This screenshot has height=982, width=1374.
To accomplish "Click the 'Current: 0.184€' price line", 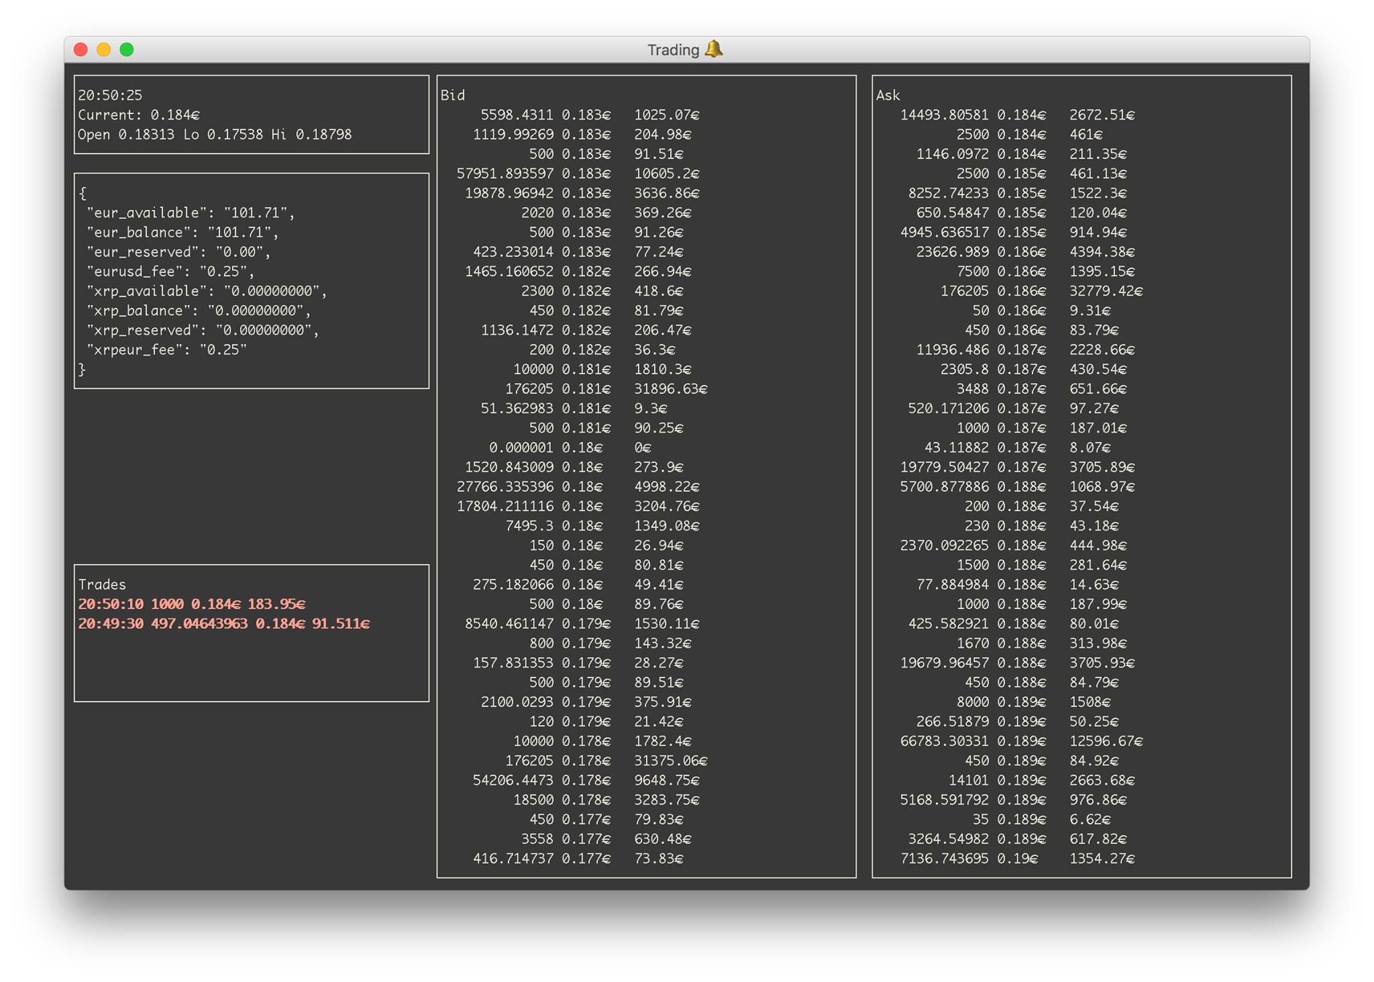I will [x=139, y=115].
